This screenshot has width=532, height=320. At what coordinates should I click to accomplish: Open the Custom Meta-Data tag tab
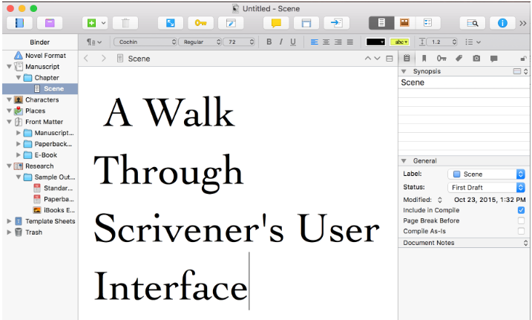[x=459, y=59]
